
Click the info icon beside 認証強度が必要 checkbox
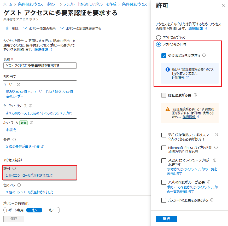click(195, 95)
